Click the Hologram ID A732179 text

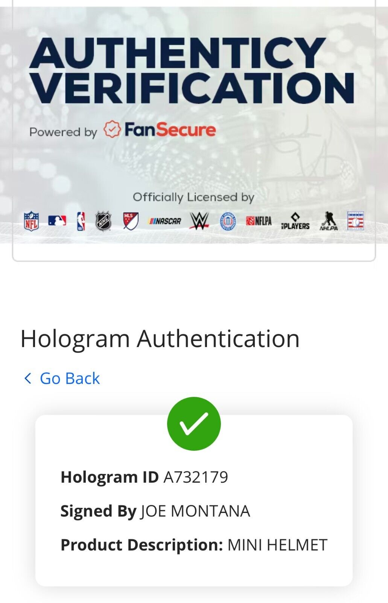[145, 477]
